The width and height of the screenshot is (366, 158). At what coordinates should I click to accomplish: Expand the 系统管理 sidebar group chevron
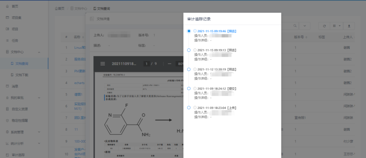[39, 132]
